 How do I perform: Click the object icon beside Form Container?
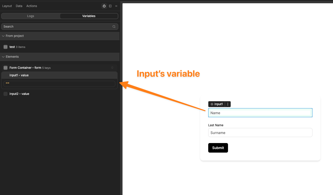5,68
